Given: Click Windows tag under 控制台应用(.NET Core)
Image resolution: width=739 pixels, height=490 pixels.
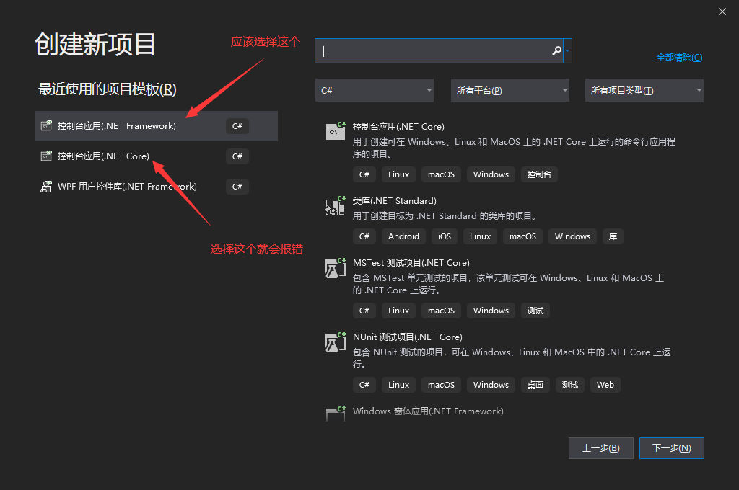Looking at the screenshot, I should tap(491, 174).
